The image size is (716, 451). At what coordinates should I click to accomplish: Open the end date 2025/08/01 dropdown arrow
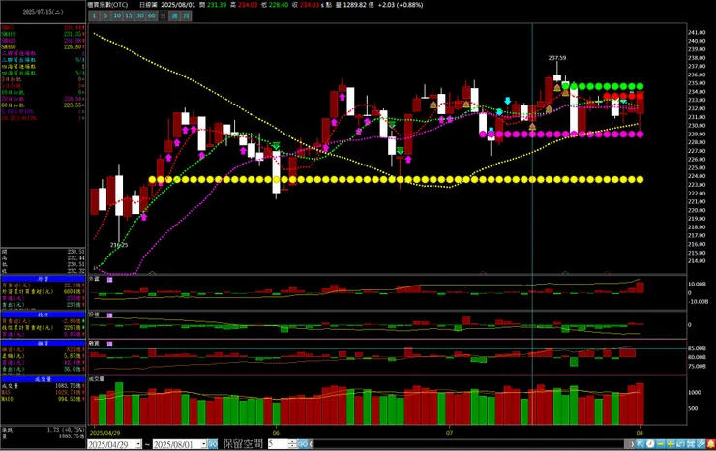tap(203, 444)
